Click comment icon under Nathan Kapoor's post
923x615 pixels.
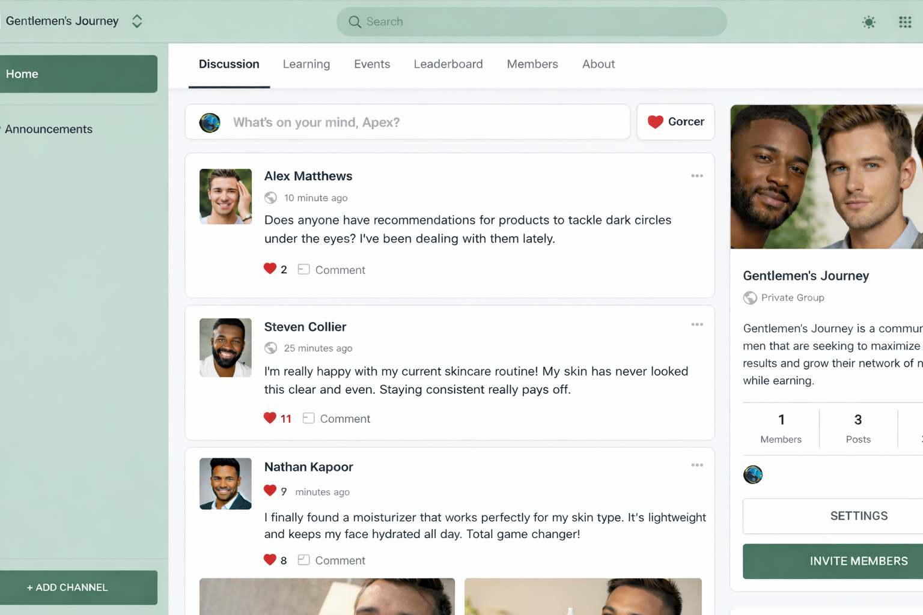click(303, 560)
